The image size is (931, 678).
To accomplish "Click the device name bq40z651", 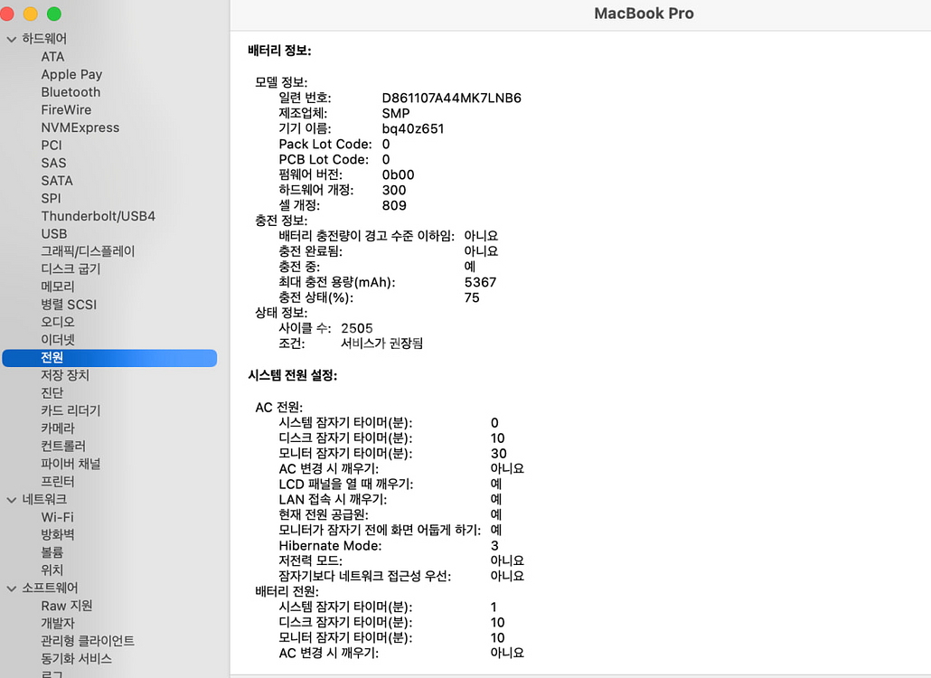I will tap(413, 129).
